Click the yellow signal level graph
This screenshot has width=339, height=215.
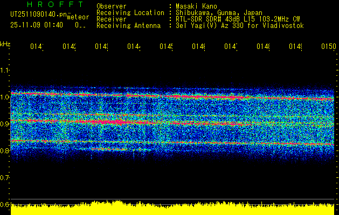click(172, 207)
